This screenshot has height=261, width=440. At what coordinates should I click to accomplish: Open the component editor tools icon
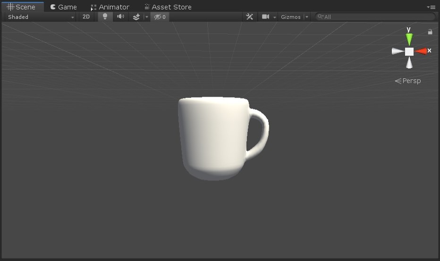point(249,17)
